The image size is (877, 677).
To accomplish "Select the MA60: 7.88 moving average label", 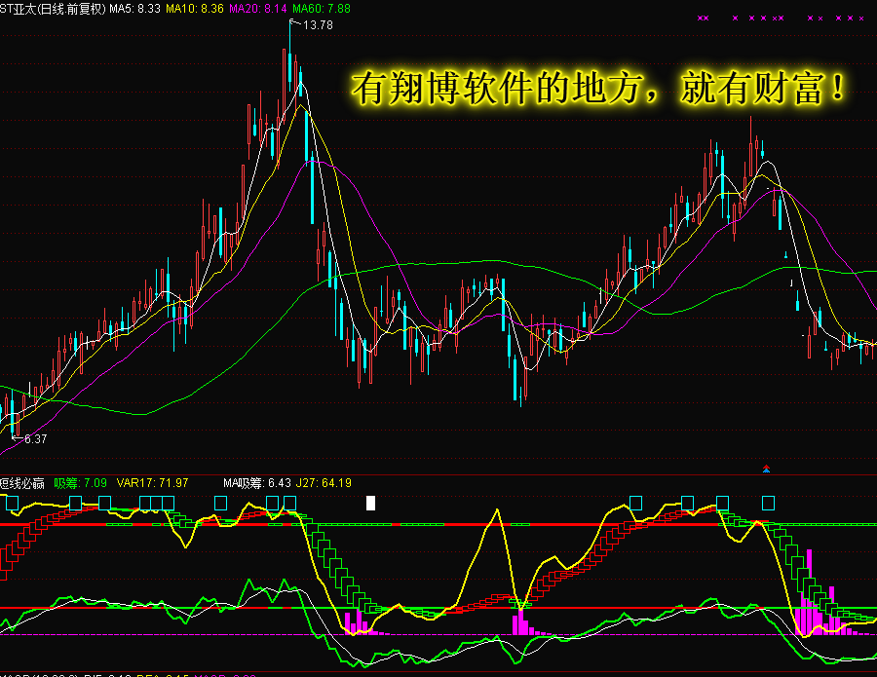I will 322,9.
